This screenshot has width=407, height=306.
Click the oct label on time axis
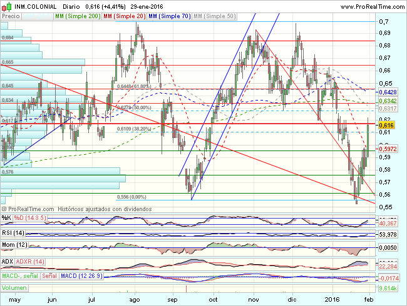pyautogui.click(x=213, y=300)
